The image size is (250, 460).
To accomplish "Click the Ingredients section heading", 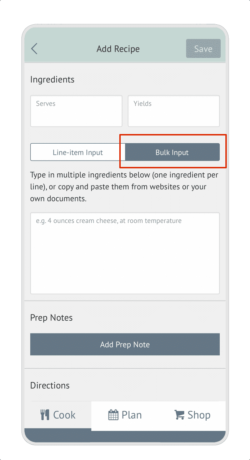I will (52, 80).
